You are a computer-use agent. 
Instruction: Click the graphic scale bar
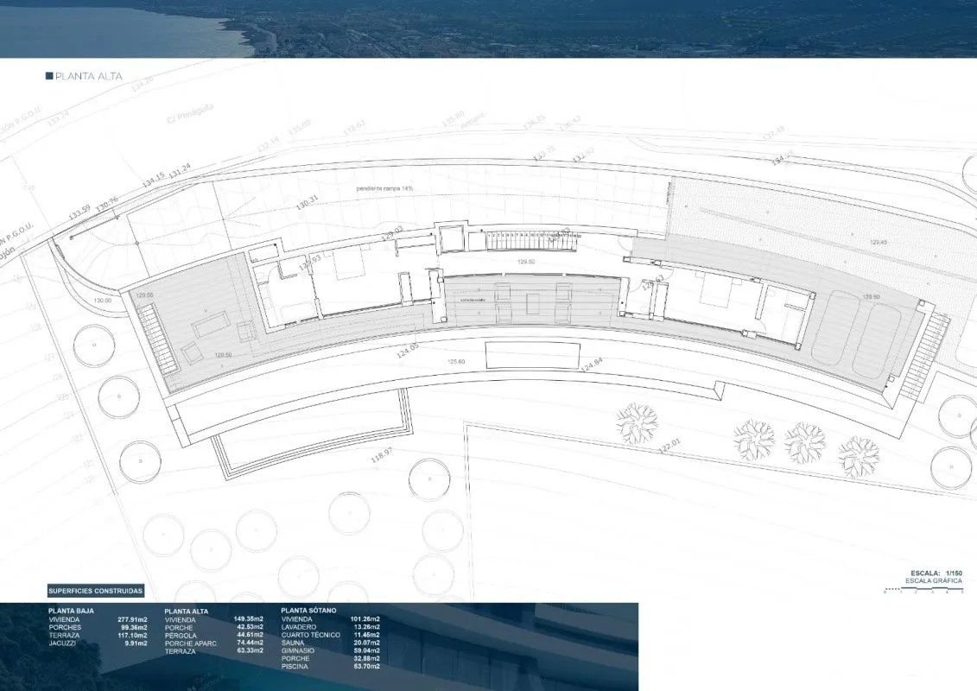(923, 589)
